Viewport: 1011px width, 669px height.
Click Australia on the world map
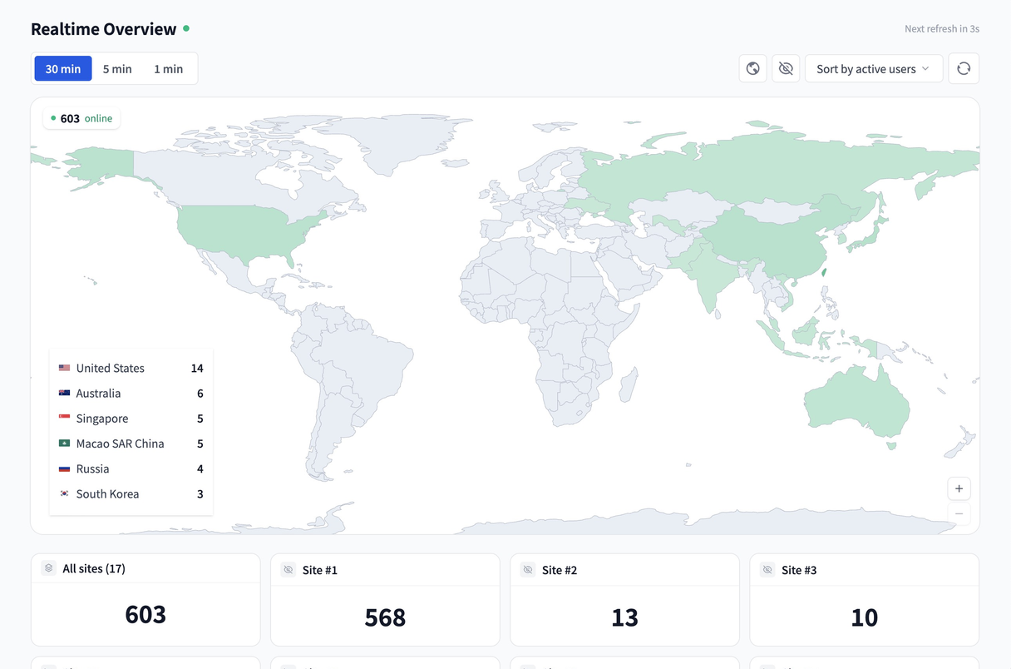pyautogui.click(x=856, y=404)
